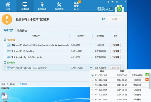Image resolution: width=151 pixels, height=102 pixels.
Task: Click the 设备名称 column header
Action: pyautogui.click(x=36, y=36)
